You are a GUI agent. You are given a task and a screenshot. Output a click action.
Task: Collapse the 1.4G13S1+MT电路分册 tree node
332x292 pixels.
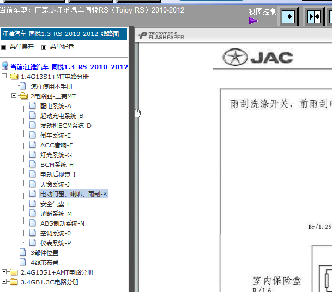coord(4,76)
